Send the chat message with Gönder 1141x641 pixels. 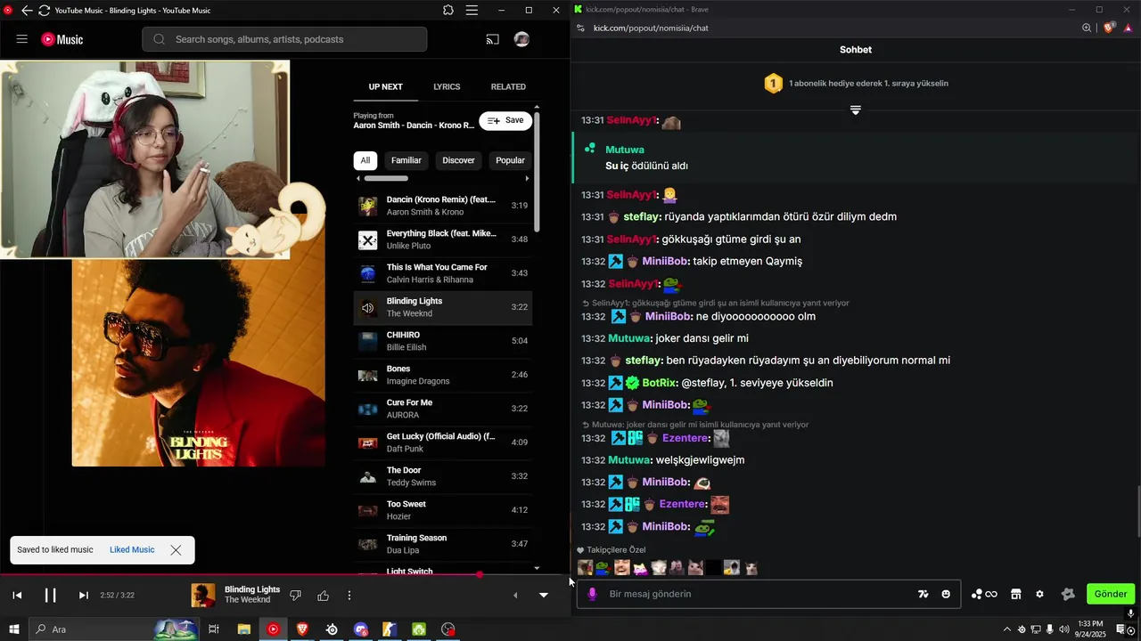1111,594
